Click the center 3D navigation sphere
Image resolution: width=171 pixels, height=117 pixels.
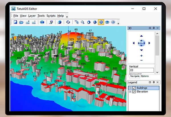tap(141, 43)
